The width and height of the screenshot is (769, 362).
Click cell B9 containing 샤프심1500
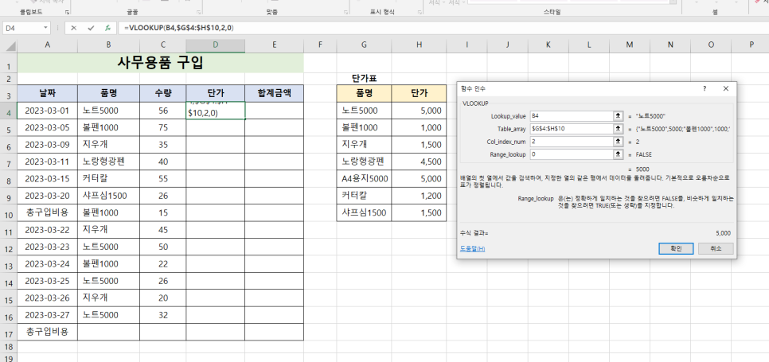click(108, 196)
